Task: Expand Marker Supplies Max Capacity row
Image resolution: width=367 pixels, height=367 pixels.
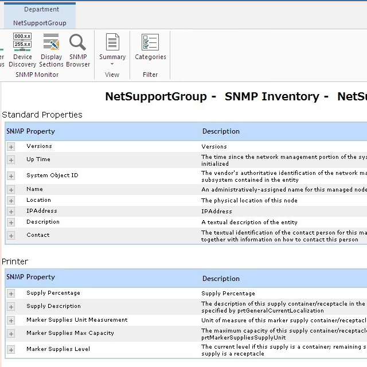Action: coord(11,334)
